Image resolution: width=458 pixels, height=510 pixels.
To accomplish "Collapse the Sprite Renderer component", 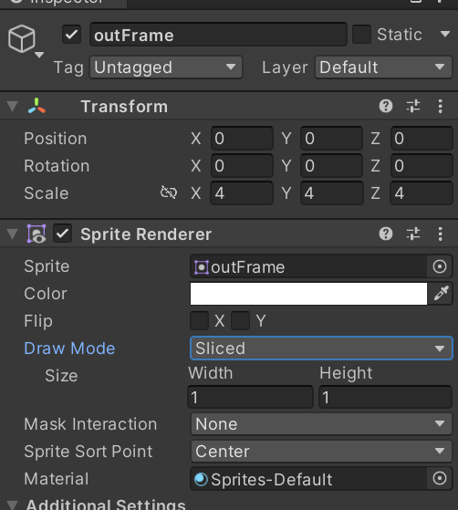I will [13, 234].
